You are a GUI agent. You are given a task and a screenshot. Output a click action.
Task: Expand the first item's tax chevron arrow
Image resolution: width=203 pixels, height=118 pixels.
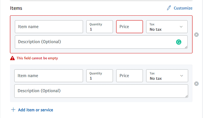coord(181,27)
